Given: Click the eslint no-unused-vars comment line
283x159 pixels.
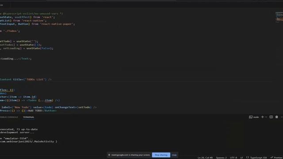Looking at the screenshot, I should pyautogui.click(x=31, y=14).
